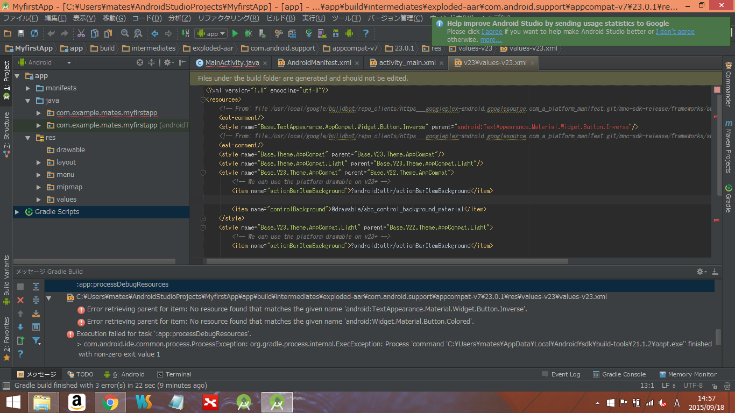The width and height of the screenshot is (735, 413).
Task: Open the Project Structure icon
Action: pyautogui.click(x=292, y=33)
